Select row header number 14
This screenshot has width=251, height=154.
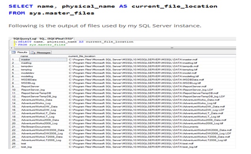15,103
